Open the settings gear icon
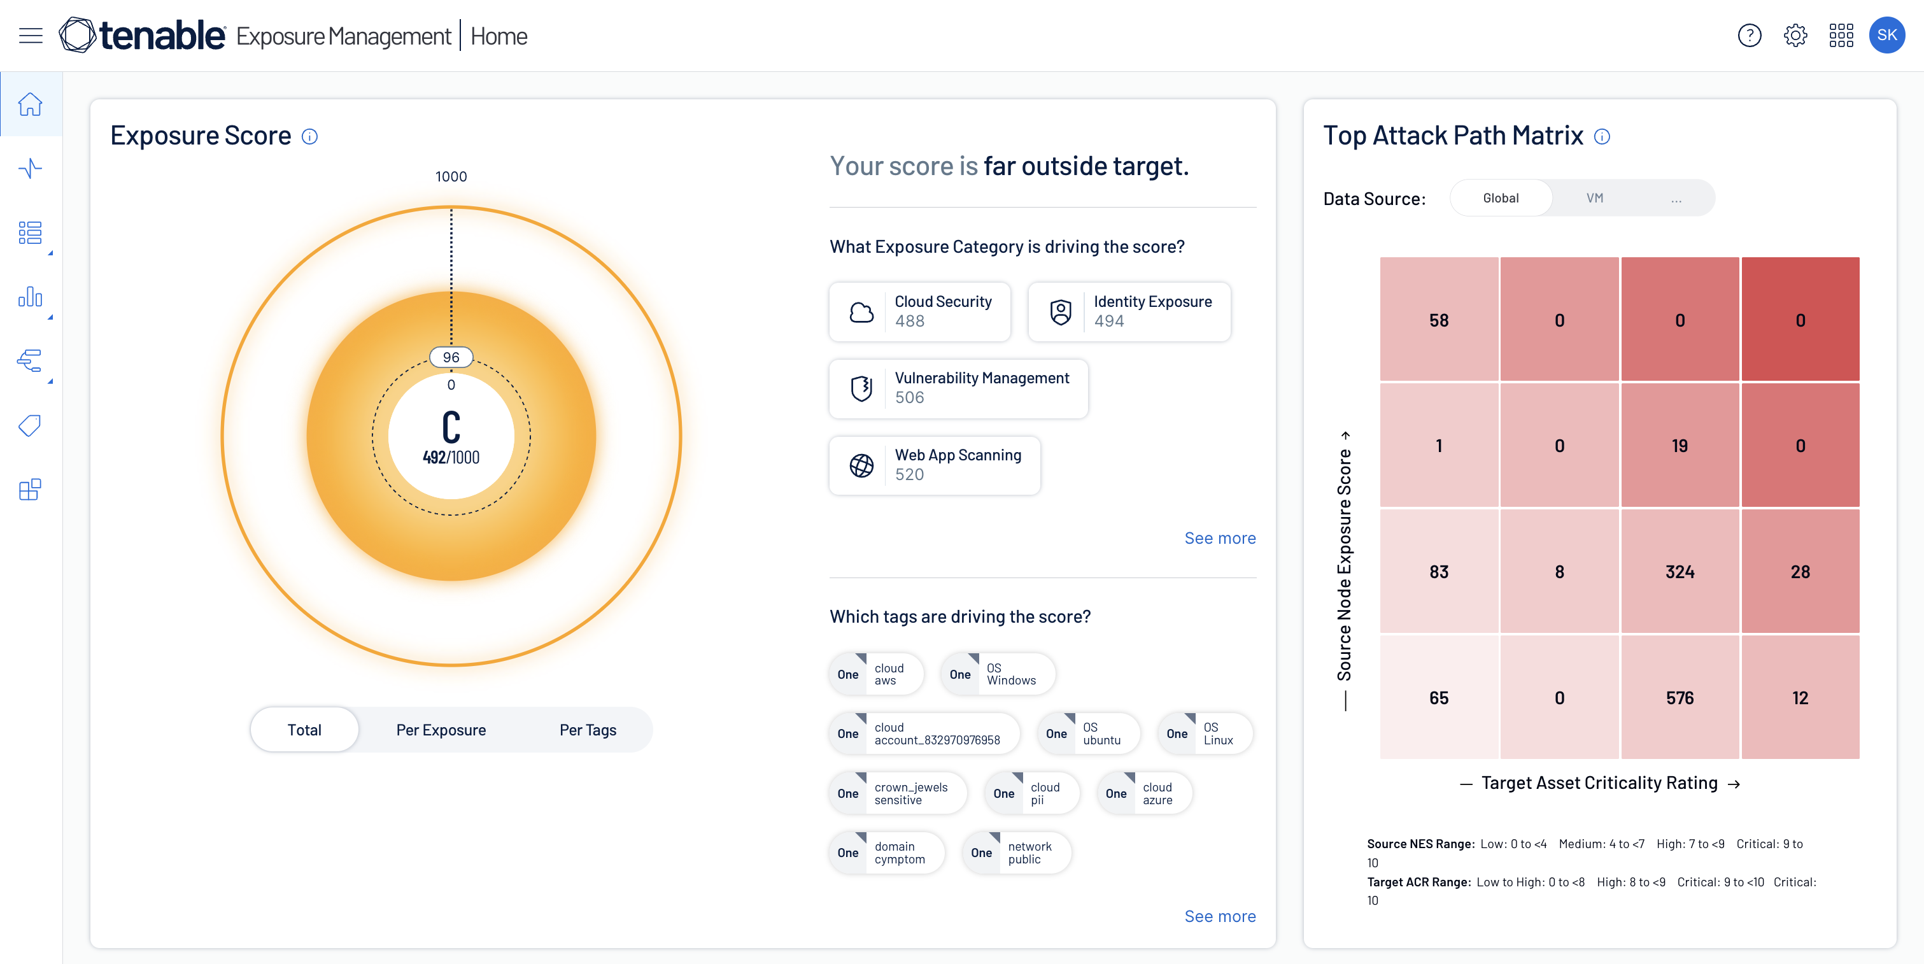 1795,35
